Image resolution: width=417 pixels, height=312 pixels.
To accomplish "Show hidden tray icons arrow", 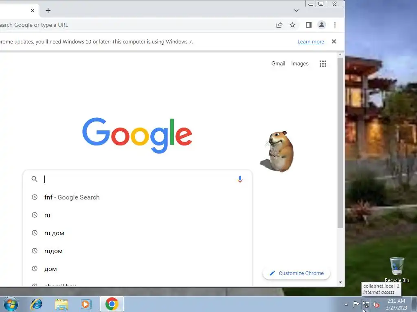I will pos(346,304).
